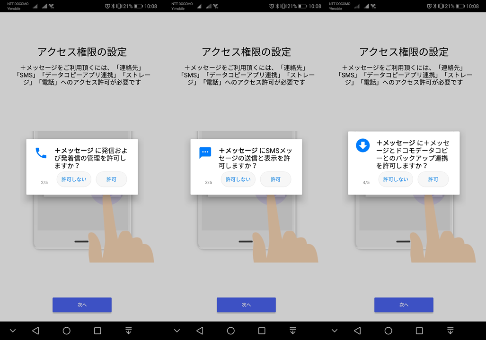The height and width of the screenshot is (340, 486).
Task: Tap 許可 in the SMS 3/5 dialog
Action: [x=275, y=179]
